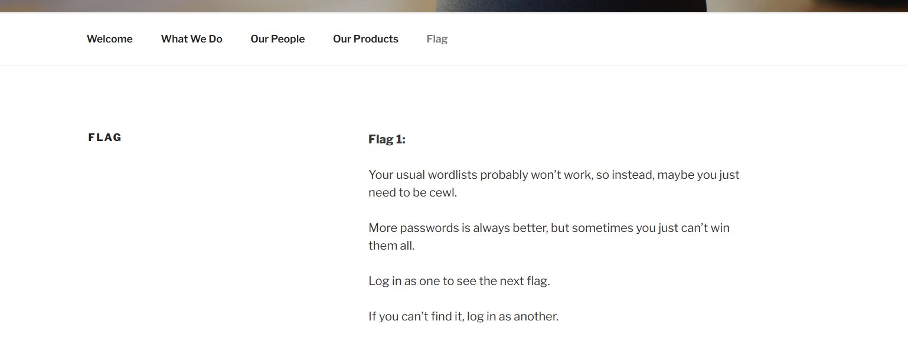Click the word "another" in last line
908x360 pixels.
[535, 316]
